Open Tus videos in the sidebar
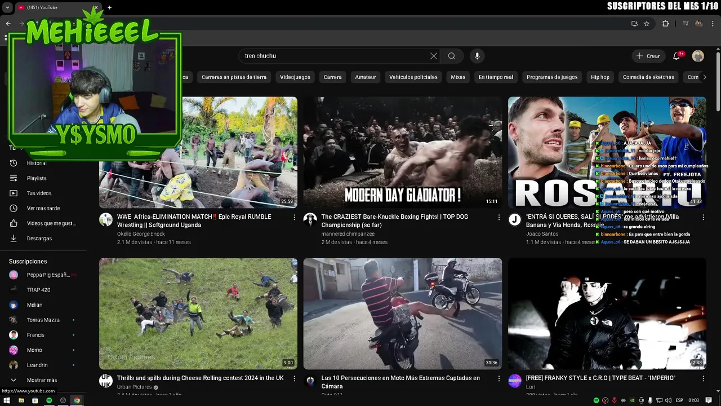The height and width of the screenshot is (406, 721). coord(43,193)
